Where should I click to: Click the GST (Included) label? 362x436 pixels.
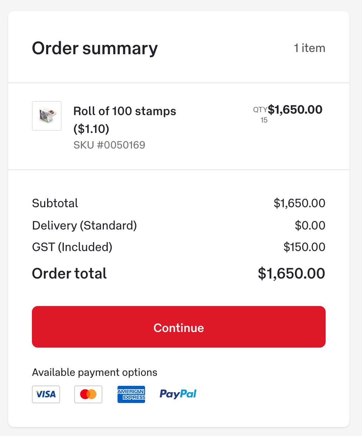(x=72, y=247)
